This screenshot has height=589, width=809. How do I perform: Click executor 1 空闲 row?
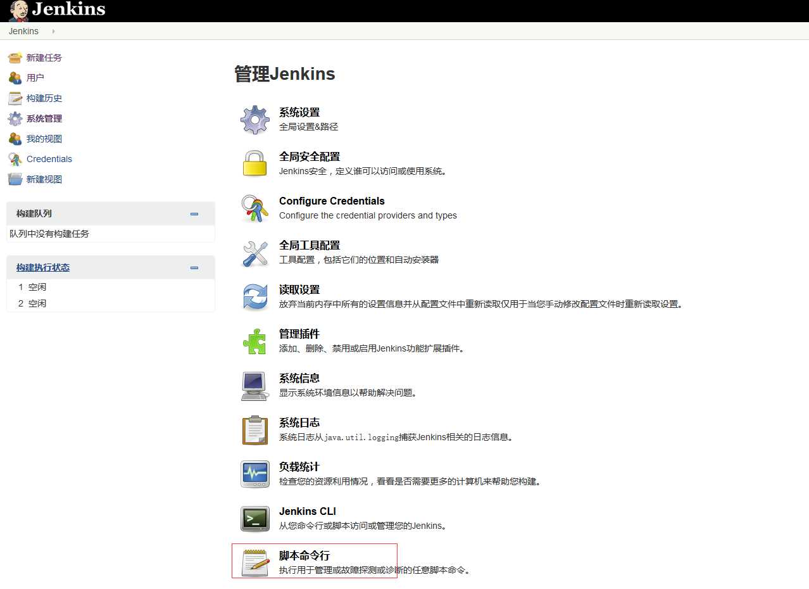111,287
